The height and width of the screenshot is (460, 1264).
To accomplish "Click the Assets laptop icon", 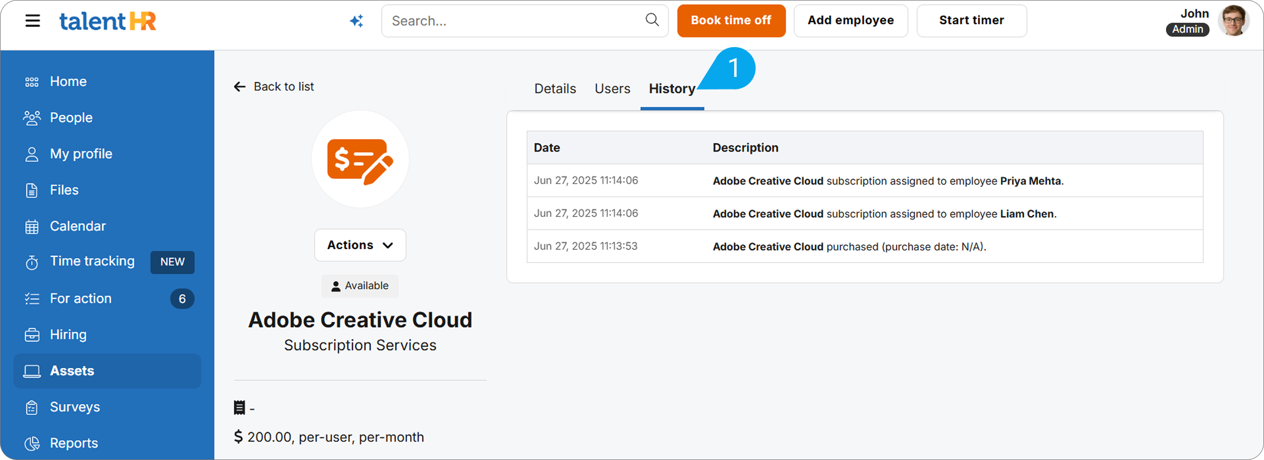I will point(32,371).
